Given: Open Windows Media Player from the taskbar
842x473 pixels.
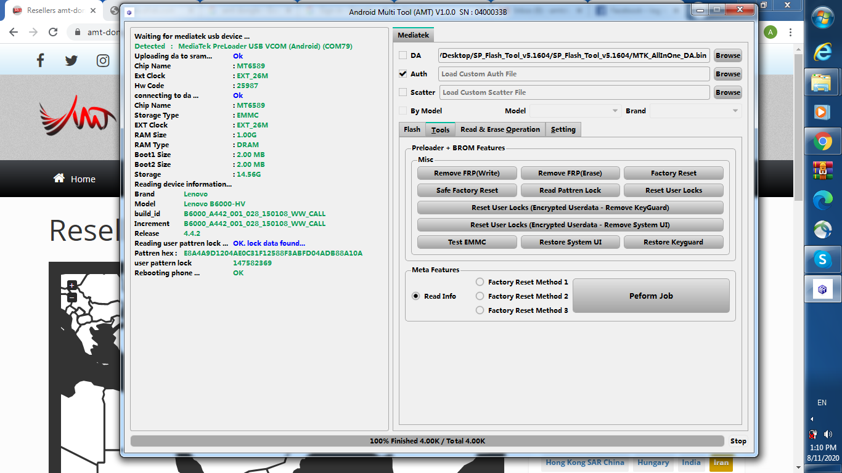Looking at the screenshot, I should click(x=823, y=112).
